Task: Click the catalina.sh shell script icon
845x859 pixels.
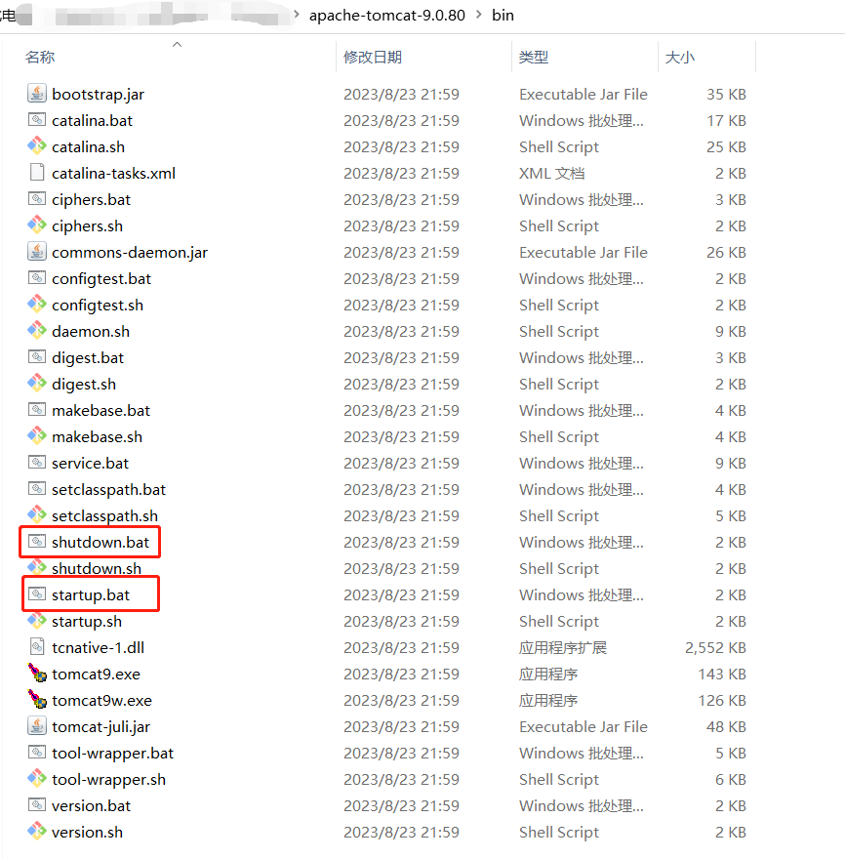Action: (x=37, y=146)
